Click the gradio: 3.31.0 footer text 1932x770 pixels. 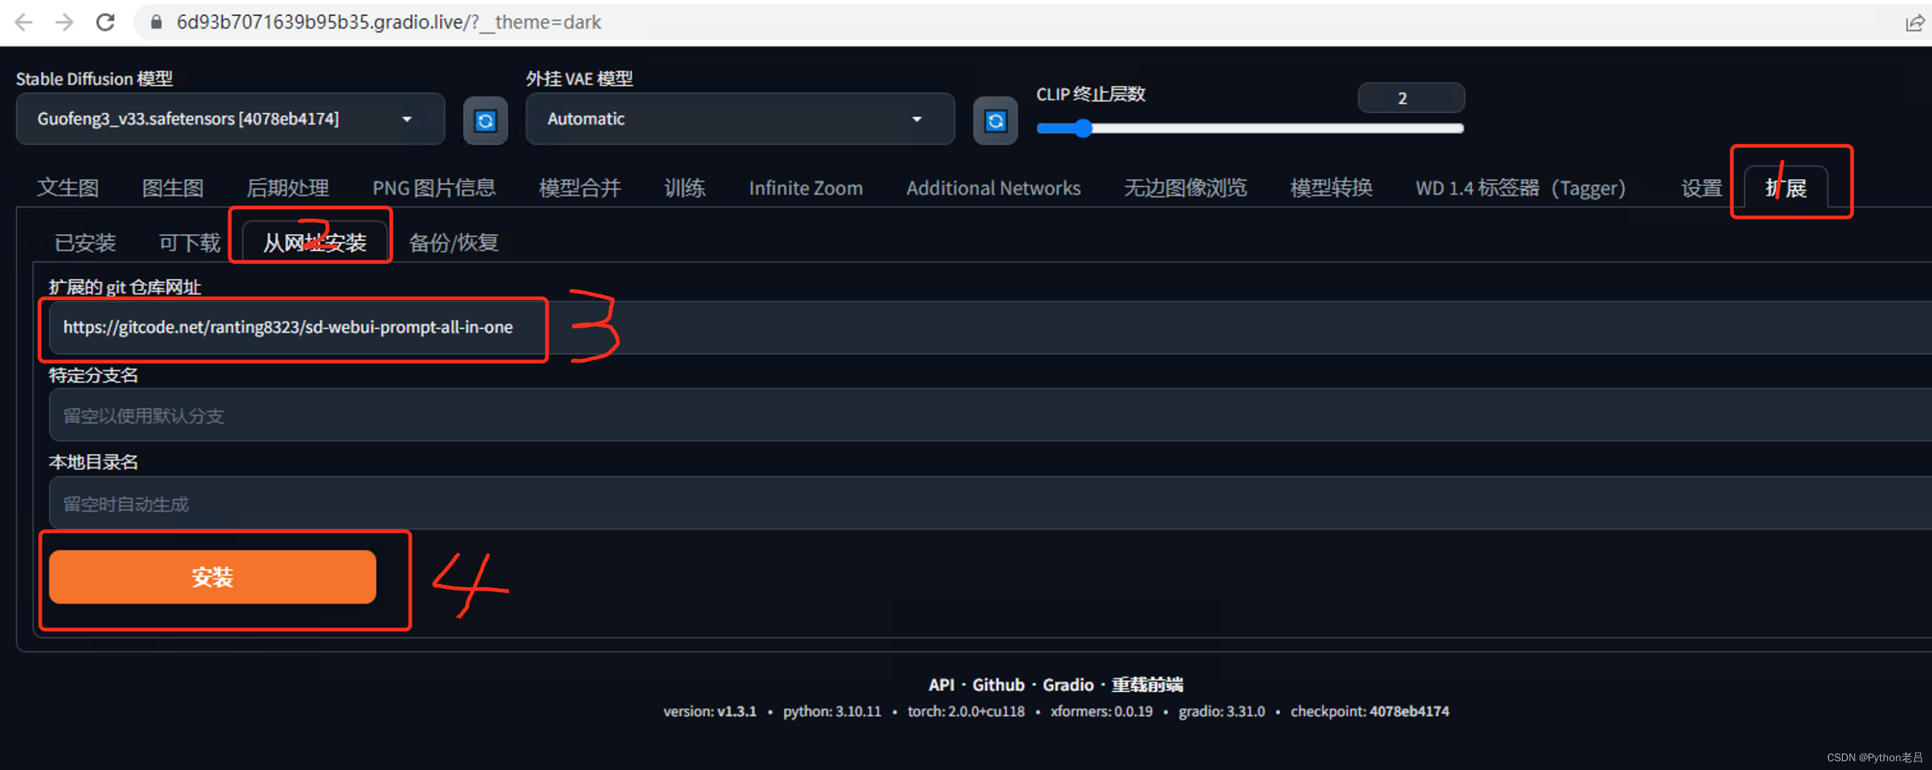1222,711
